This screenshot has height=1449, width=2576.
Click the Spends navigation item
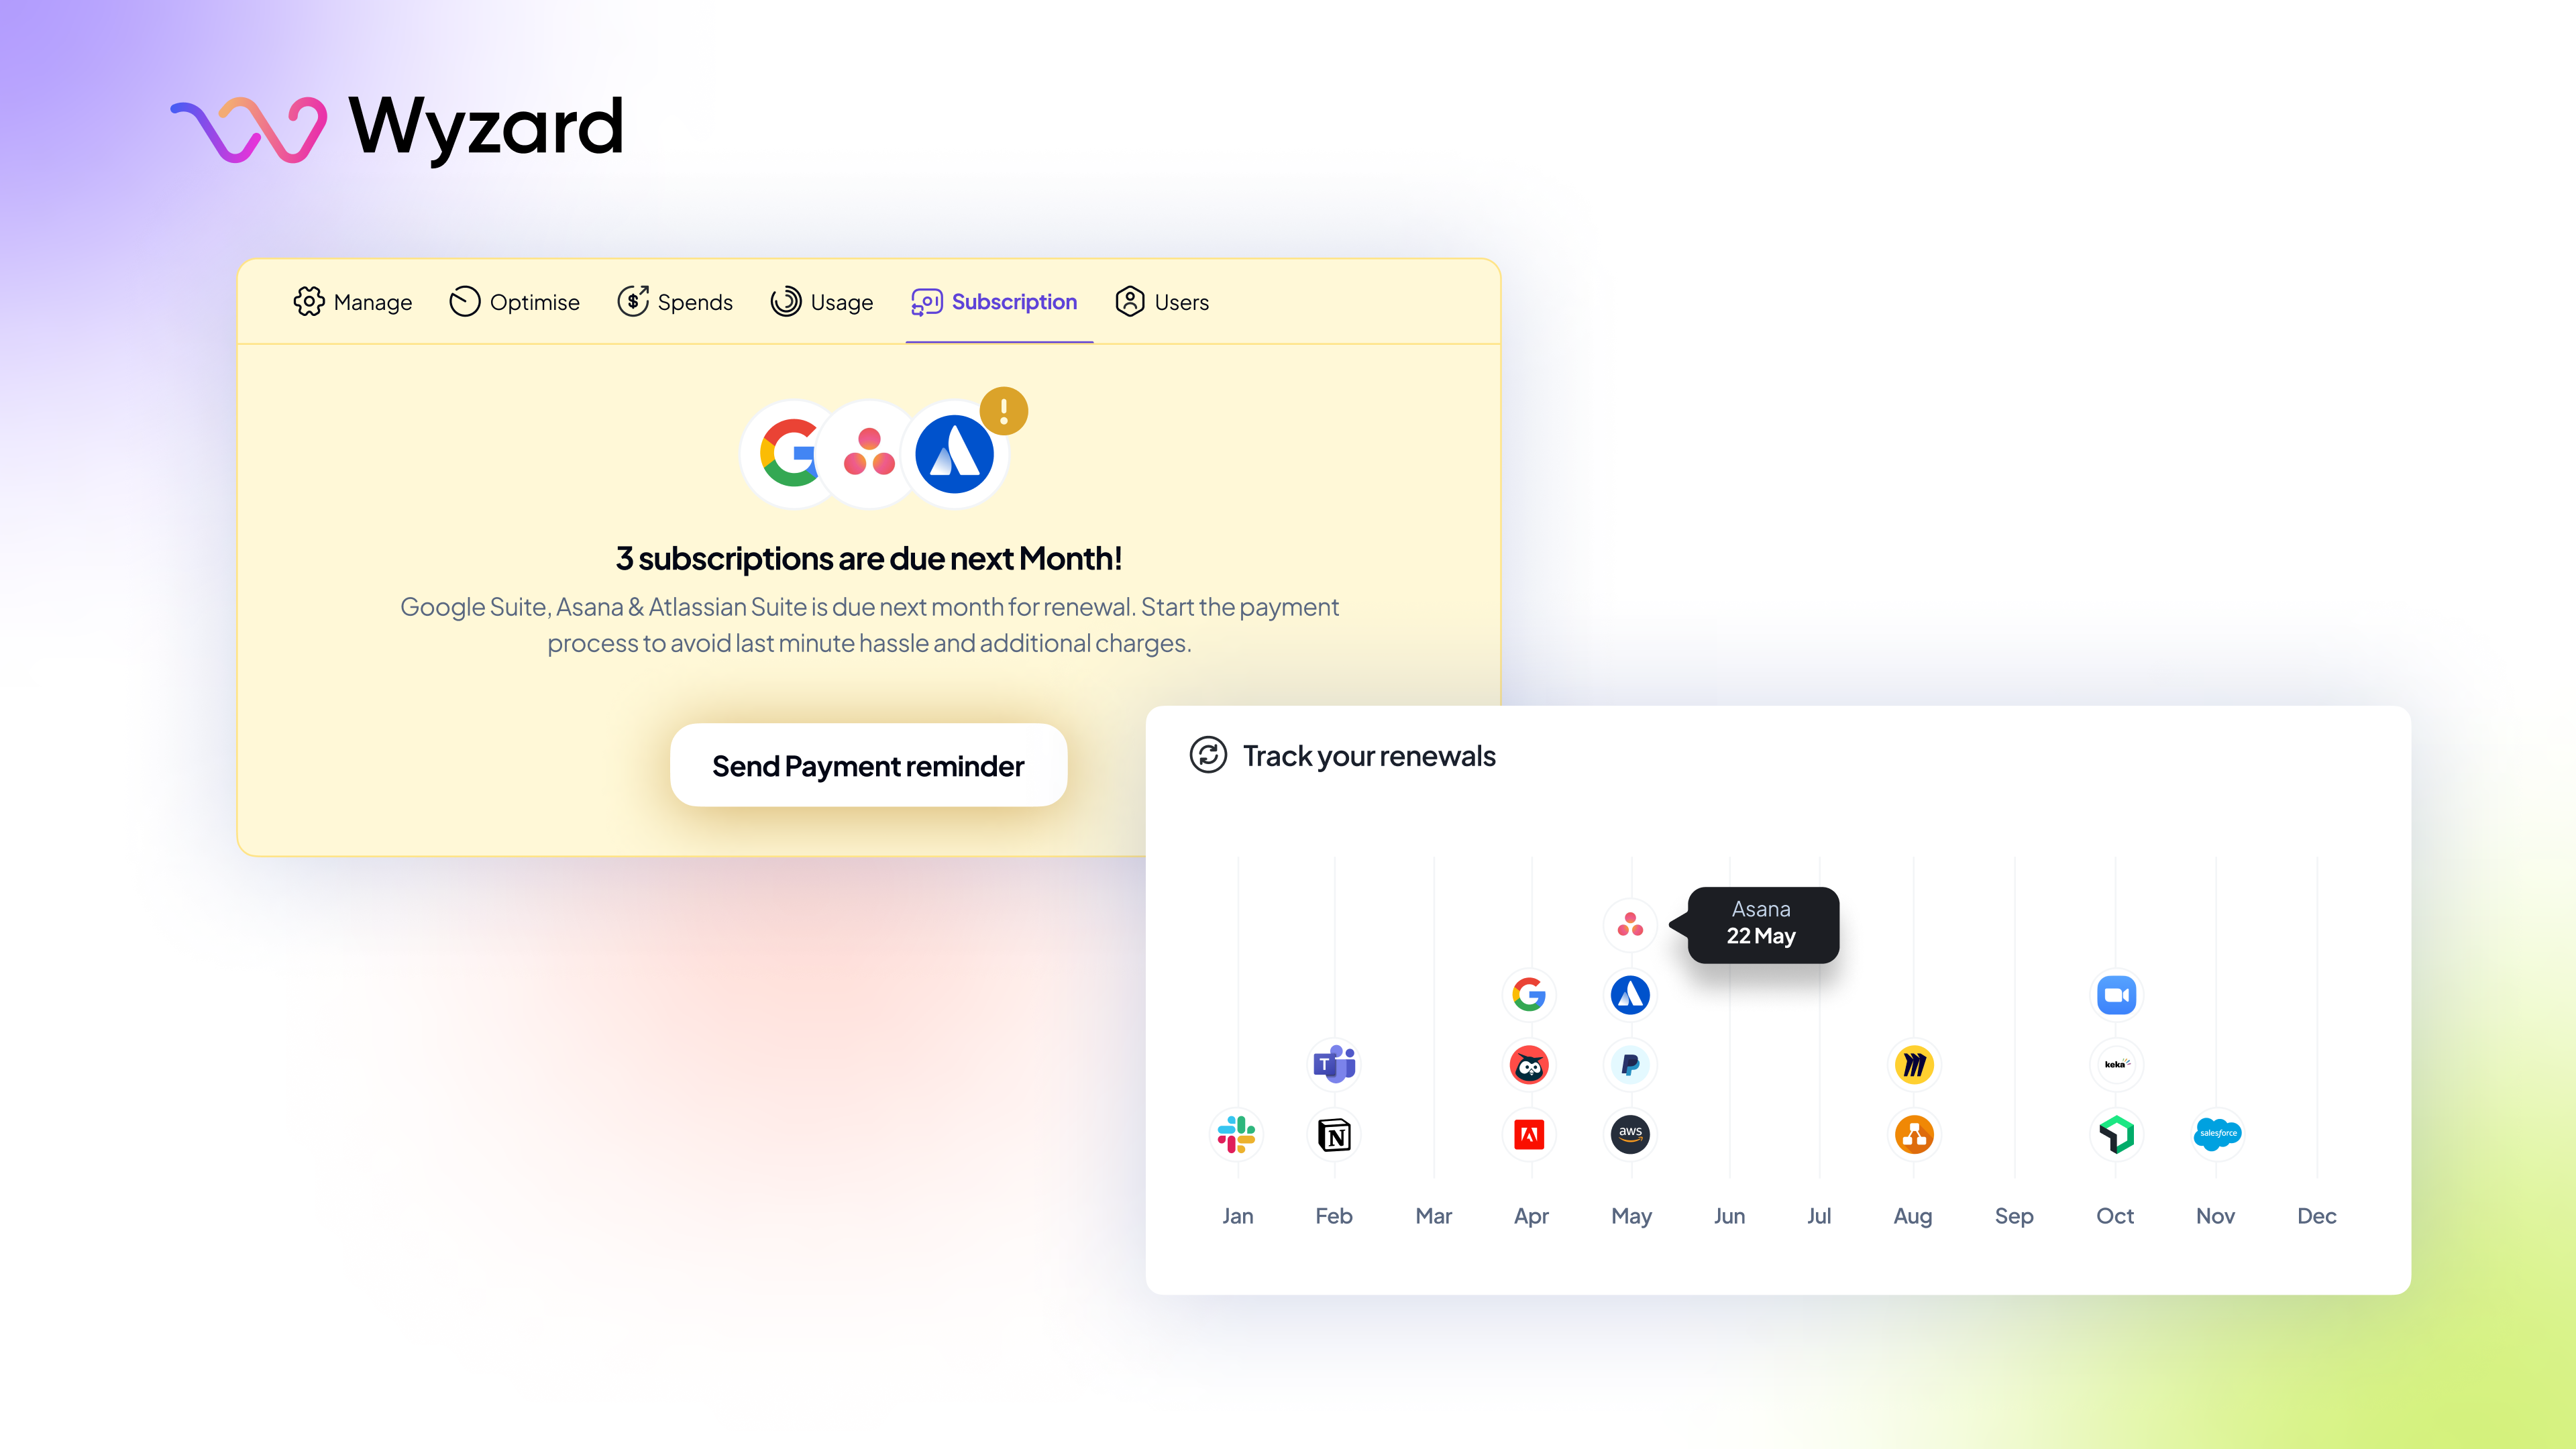tap(674, 301)
